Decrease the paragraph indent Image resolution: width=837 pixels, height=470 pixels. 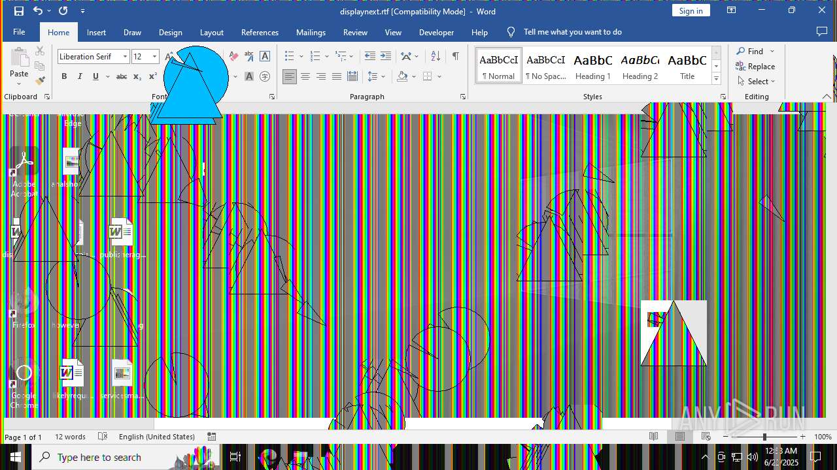(x=370, y=56)
